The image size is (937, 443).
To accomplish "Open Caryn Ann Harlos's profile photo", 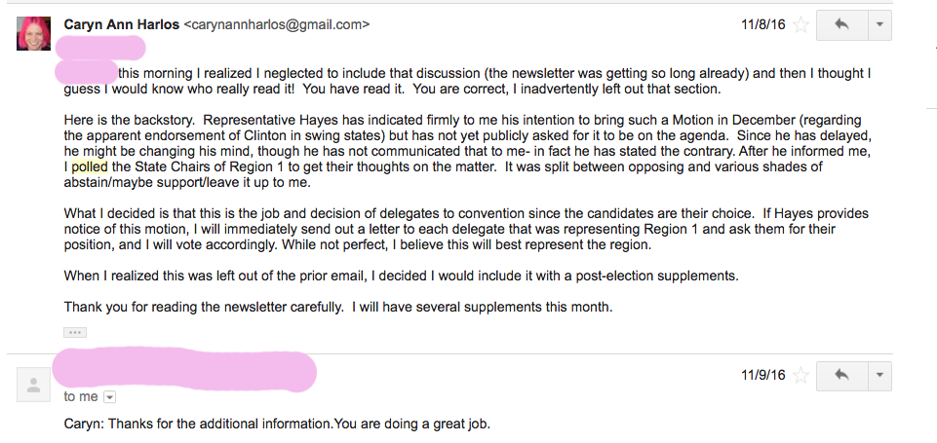I will 34,33.
